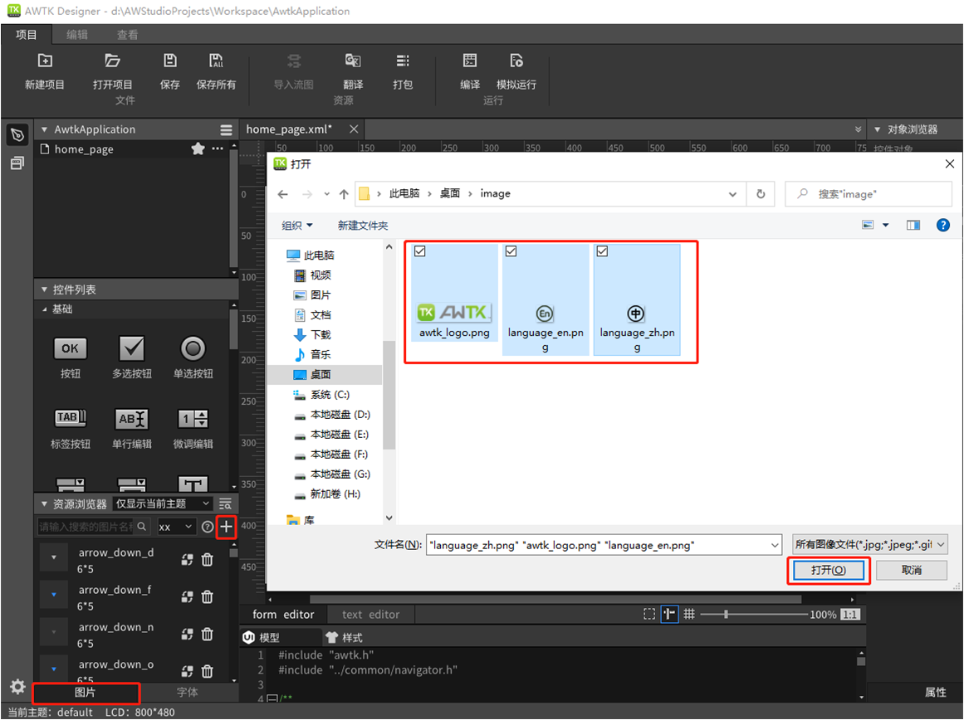Refresh the image folder in dialog
Screen dimensions: 964x720
point(761,194)
